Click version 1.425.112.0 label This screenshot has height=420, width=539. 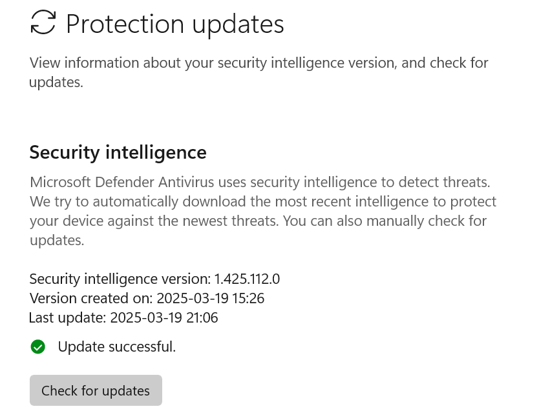coord(247,279)
